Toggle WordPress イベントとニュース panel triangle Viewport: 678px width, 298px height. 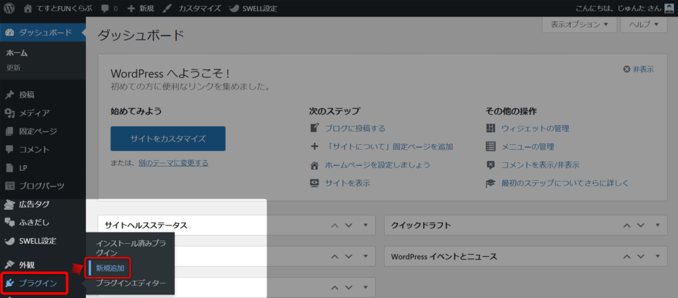pos(657,256)
